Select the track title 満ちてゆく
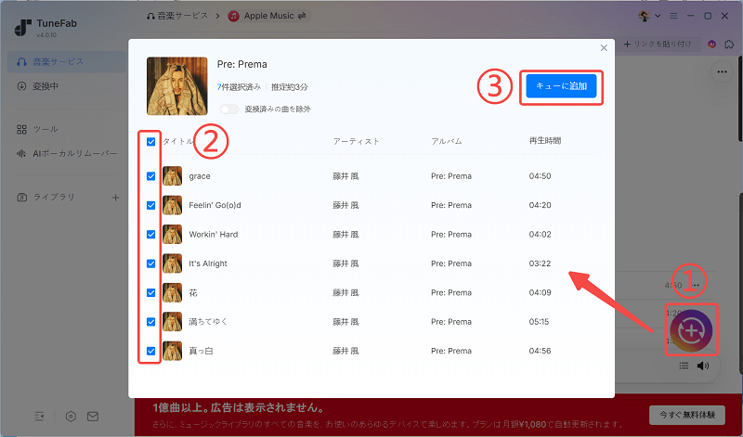 (208, 322)
